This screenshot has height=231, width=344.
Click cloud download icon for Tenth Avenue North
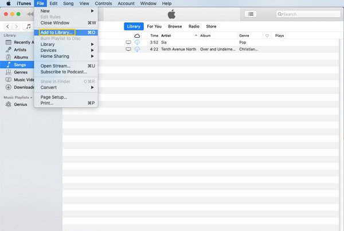(x=137, y=49)
